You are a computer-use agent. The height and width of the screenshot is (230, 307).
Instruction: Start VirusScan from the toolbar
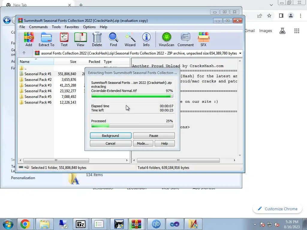(166, 39)
